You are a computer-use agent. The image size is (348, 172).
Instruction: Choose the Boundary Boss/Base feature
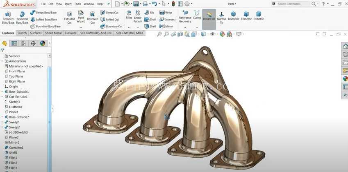coord(45,26)
